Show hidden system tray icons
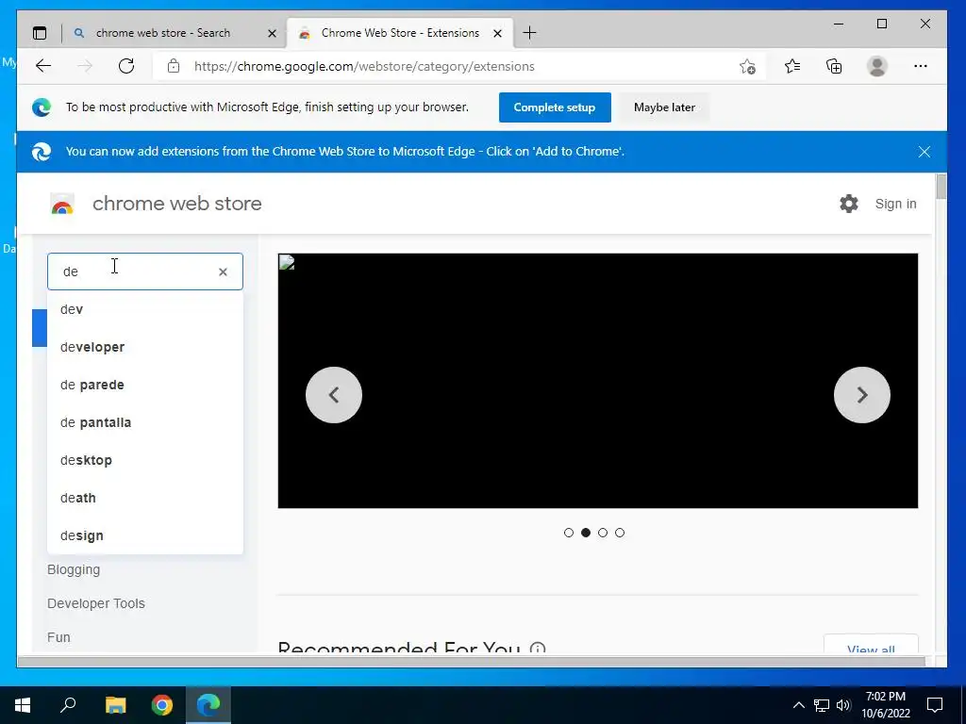 [x=798, y=705]
